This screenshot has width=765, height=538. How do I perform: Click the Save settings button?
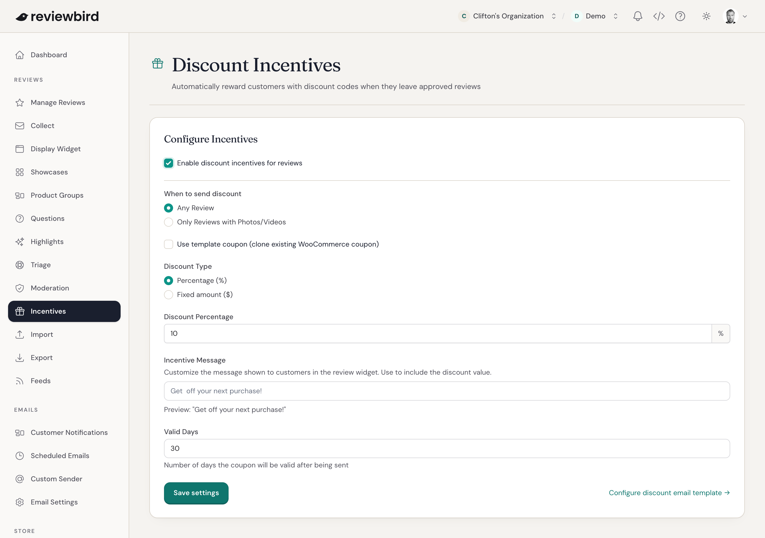[x=196, y=493]
